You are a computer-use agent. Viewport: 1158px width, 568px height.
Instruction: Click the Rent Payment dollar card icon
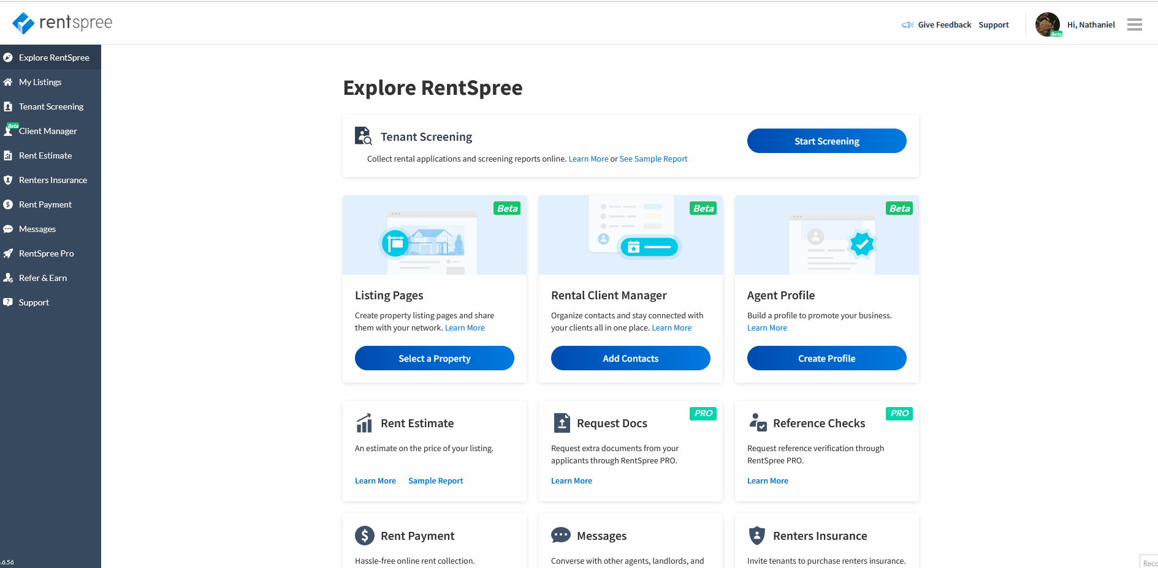tap(365, 536)
